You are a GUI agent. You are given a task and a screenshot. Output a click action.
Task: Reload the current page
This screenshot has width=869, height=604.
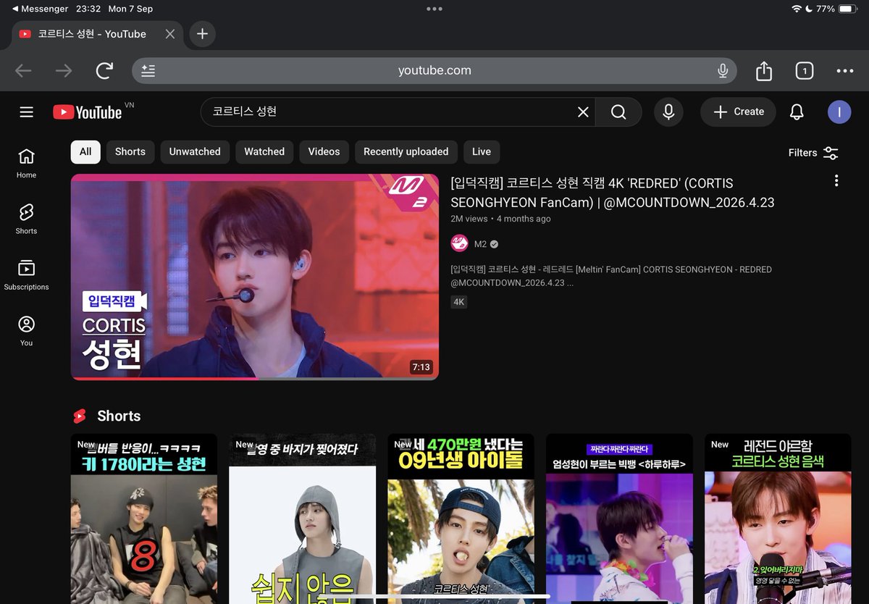(104, 70)
